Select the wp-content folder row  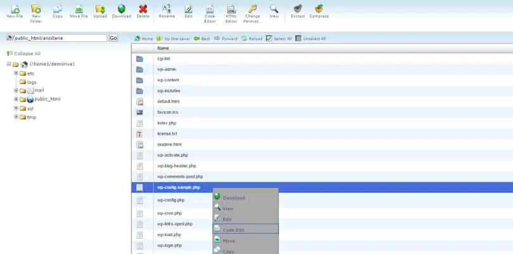tap(322, 80)
